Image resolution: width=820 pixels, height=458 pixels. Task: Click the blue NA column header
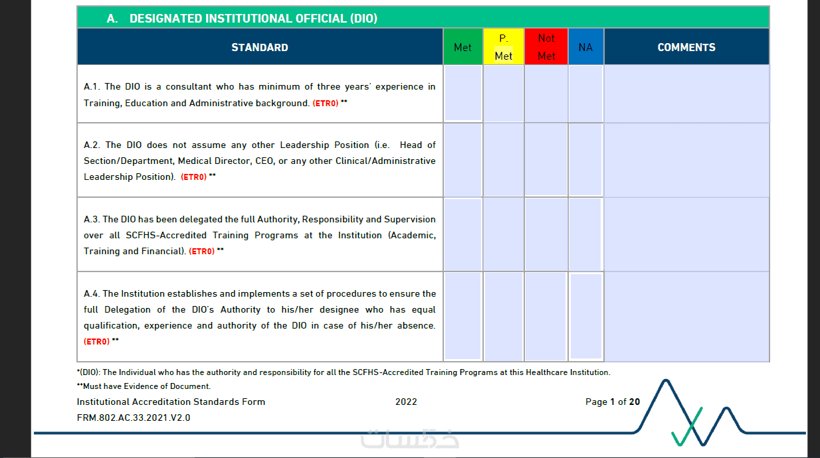pos(586,46)
